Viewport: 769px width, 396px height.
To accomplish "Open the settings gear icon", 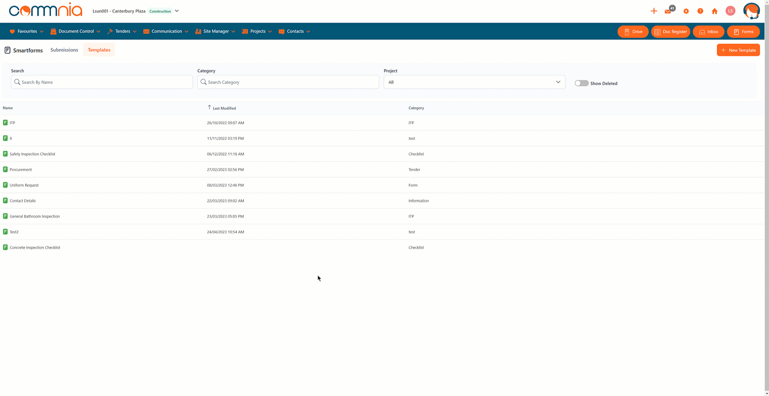I will (686, 11).
